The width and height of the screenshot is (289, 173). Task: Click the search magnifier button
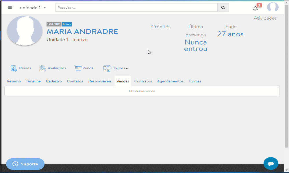[223, 8]
